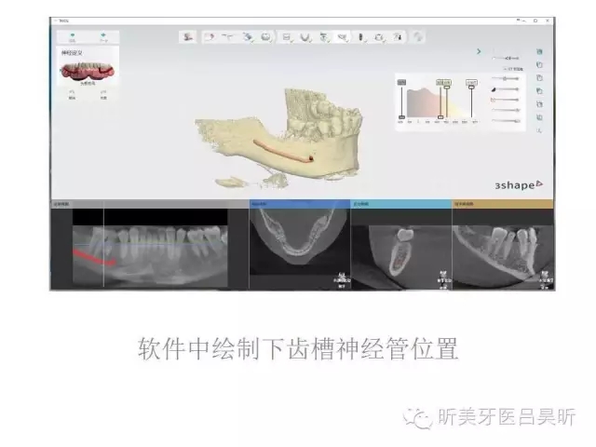Collapse the visualization panel with the teal chevron

(x=479, y=53)
